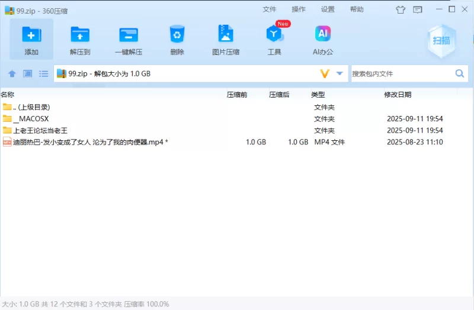Click the feedback message icon in title bar

[x=418, y=9]
